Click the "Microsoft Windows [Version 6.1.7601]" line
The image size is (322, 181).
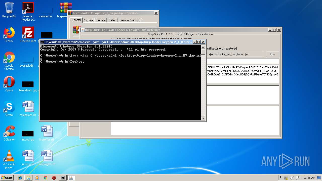point(76,47)
